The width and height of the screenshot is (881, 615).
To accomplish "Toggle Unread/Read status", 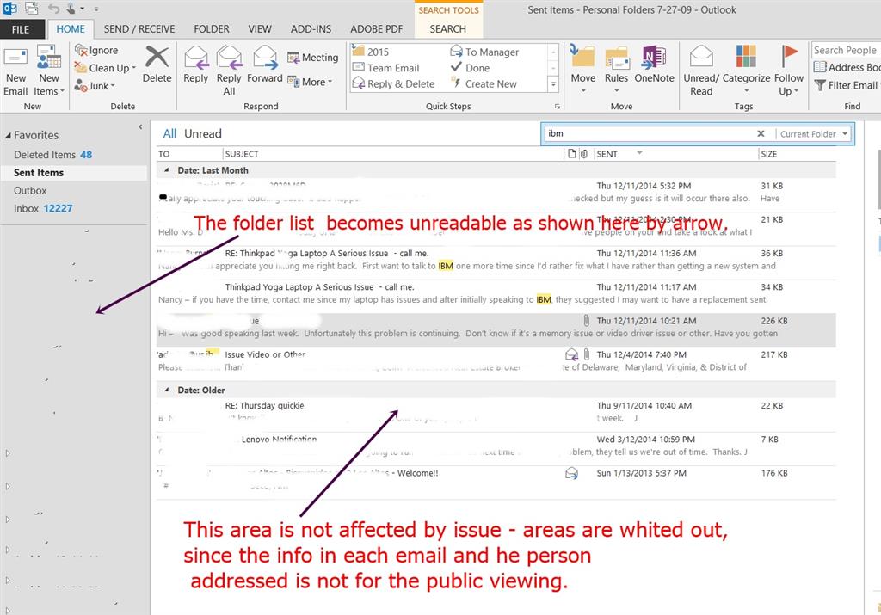I will pyautogui.click(x=701, y=71).
